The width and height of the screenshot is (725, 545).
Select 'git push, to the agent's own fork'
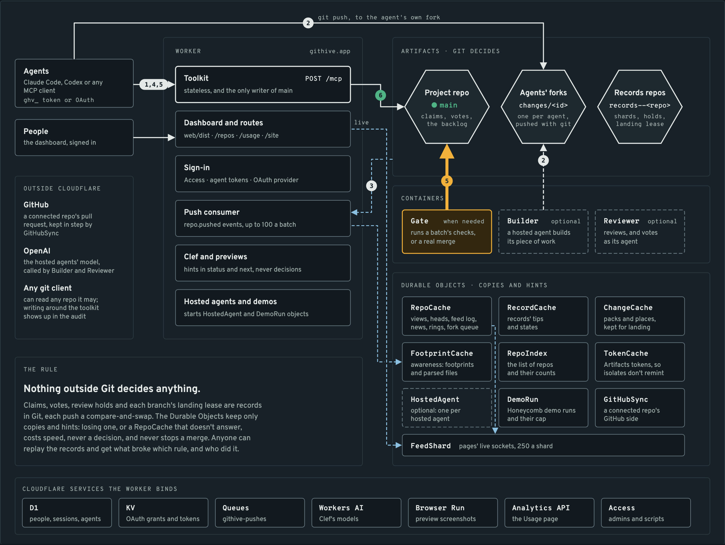coord(379,18)
